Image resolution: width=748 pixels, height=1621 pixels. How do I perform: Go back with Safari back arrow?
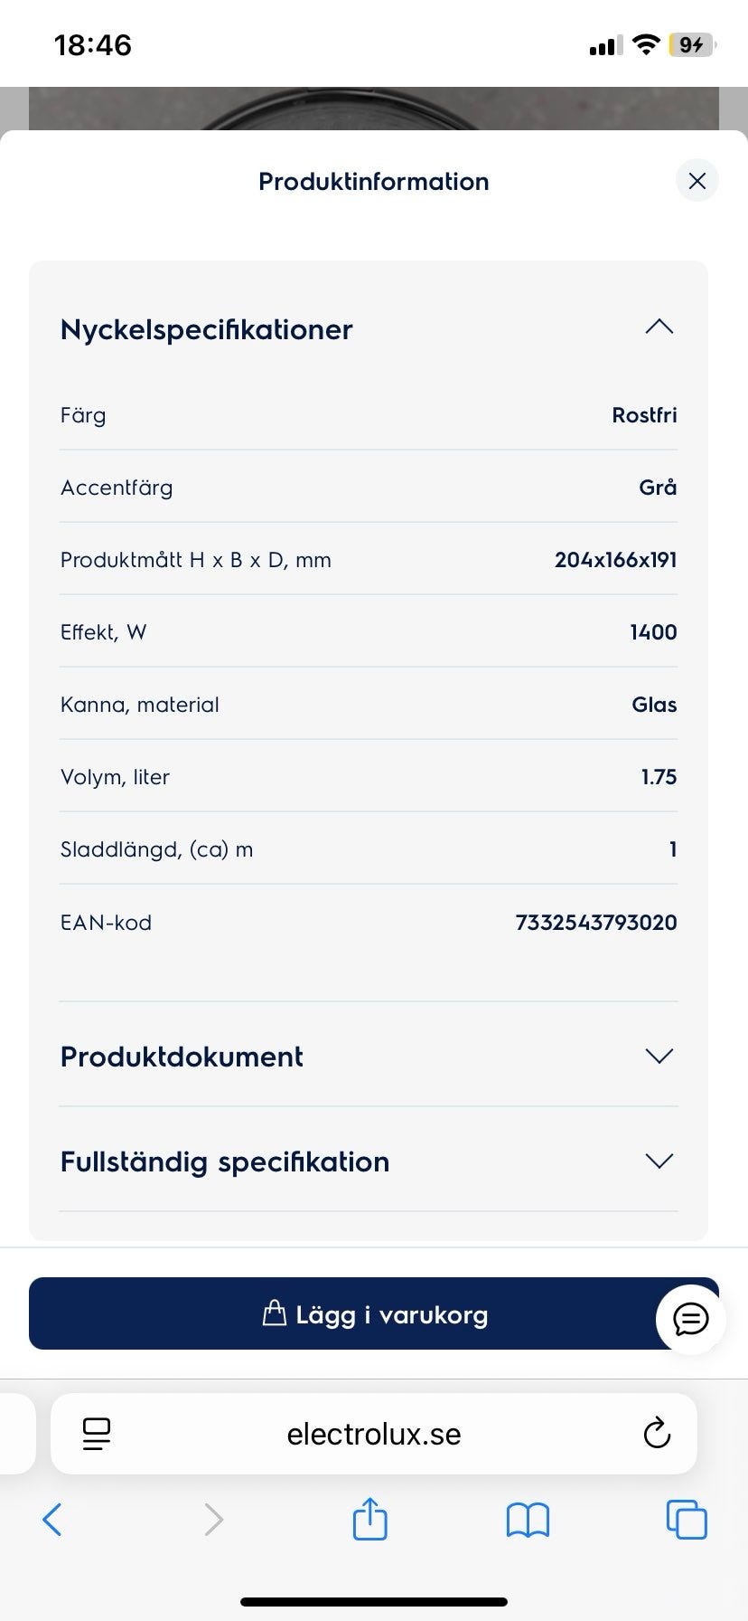click(x=52, y=1520)
